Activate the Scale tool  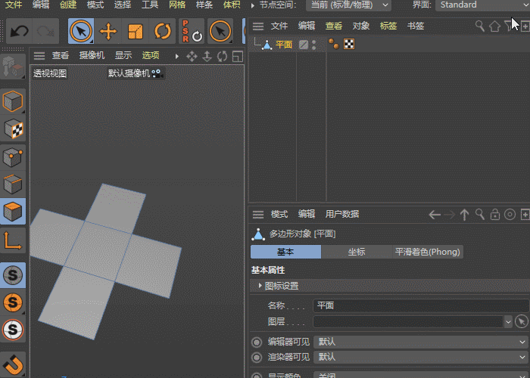click(136, 32)
